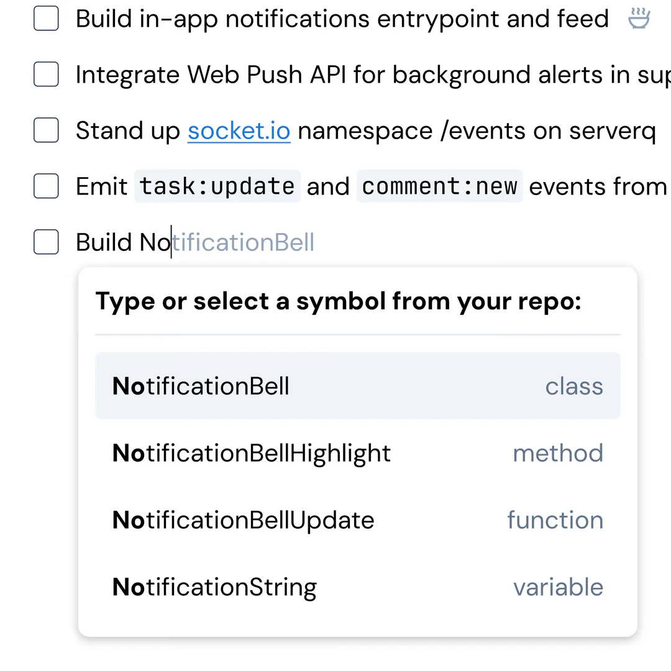Check the "Emit task:update" task checkbox
The height and width of the screenshot is (671, 671).
click(46, 186)
